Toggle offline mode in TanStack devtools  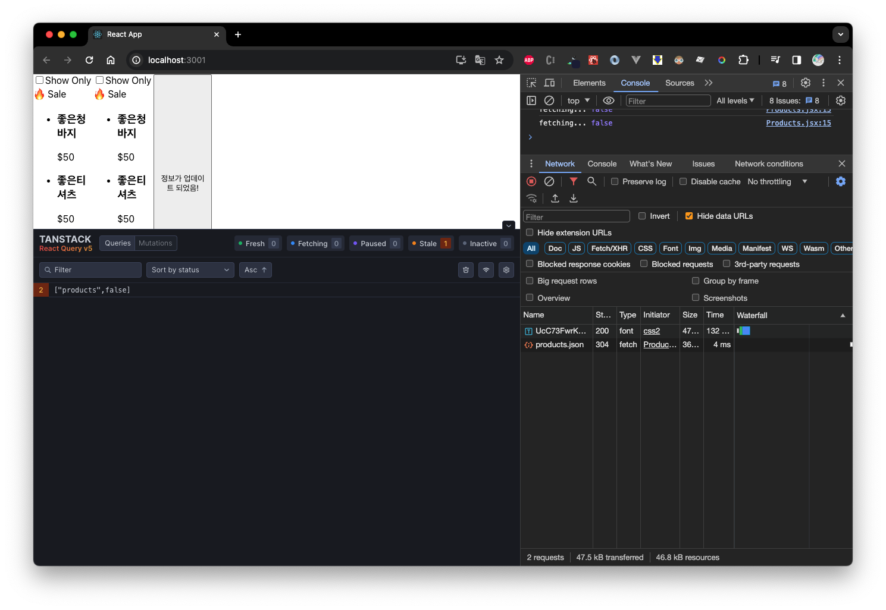pyautogui.click(x=486, y=270)
